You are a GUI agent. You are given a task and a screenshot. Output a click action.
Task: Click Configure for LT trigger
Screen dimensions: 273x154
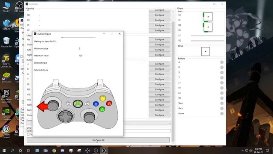tap(160, 25)
